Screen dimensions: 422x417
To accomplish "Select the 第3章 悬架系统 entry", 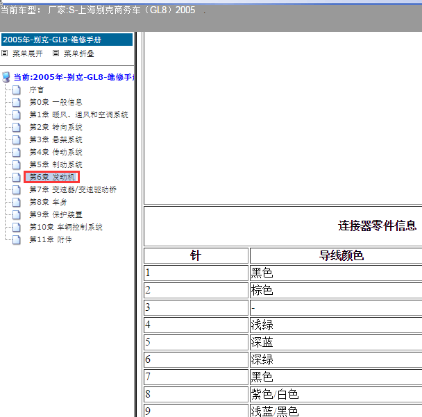I will (x=56, y=139).
